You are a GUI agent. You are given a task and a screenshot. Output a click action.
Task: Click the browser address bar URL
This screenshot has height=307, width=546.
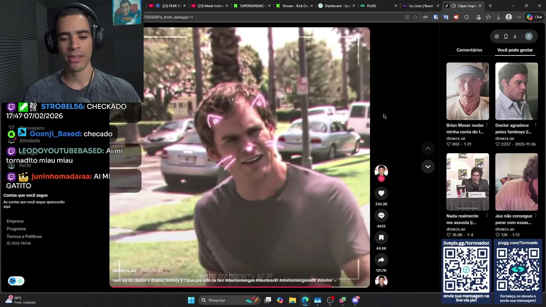(273, 17)
